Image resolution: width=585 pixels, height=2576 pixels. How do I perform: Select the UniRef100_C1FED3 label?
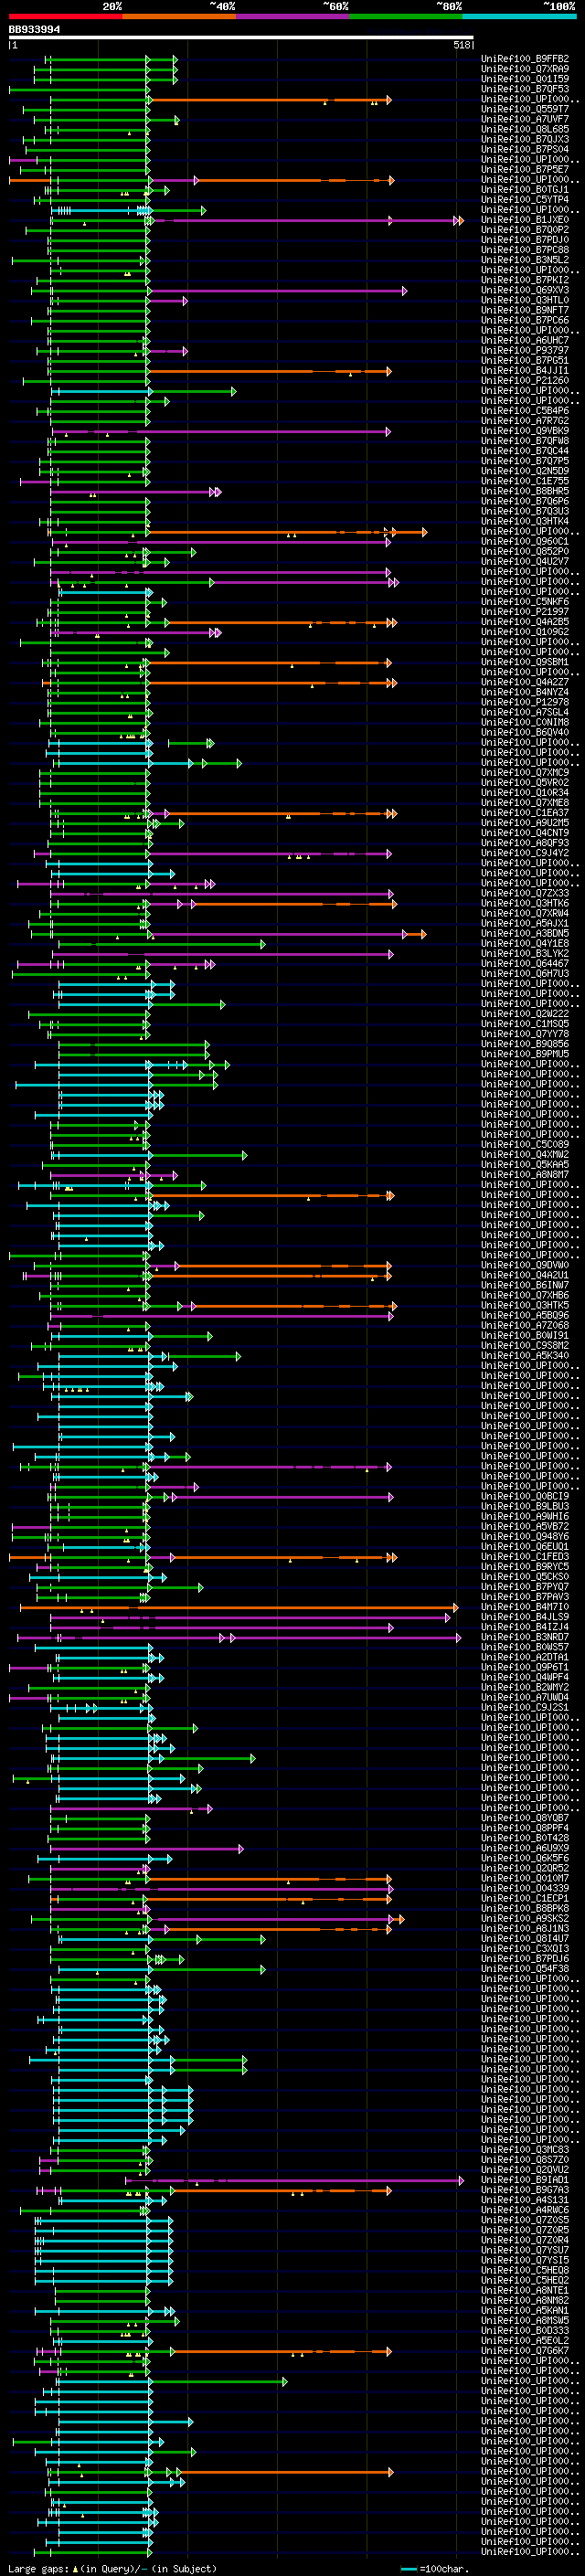(x=525, y=1556)
